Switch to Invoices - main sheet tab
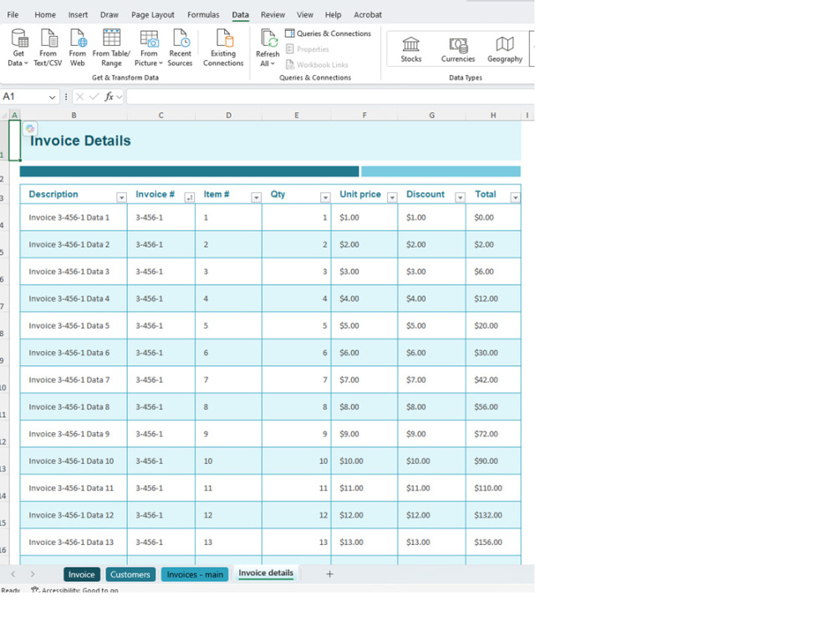This screenshot has height=627, width=836. pyautogui.click(x=195, y=574)
